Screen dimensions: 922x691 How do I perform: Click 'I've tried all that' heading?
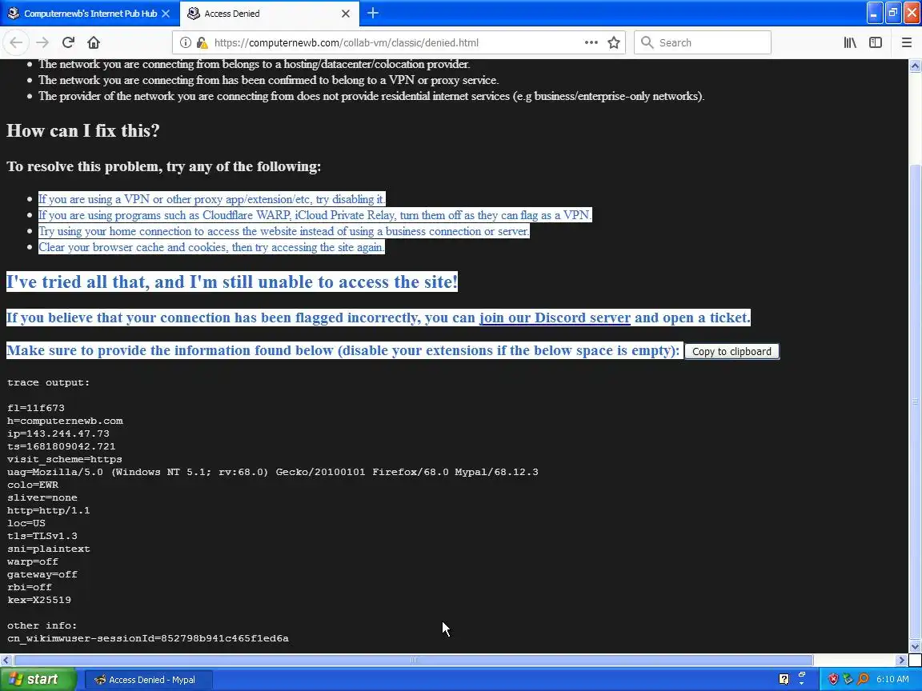point(231,282)
